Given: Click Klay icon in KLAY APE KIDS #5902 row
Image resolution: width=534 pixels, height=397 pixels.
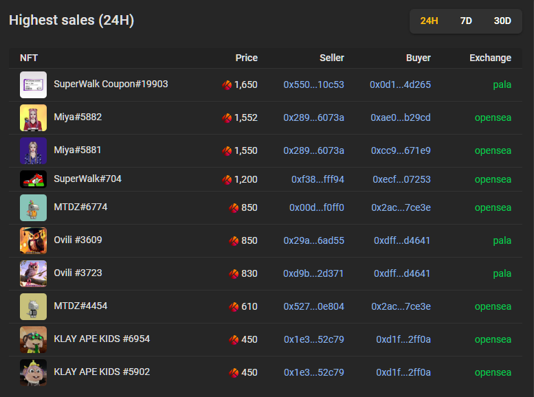Looking at the screenshot, I should coord(234,373).
